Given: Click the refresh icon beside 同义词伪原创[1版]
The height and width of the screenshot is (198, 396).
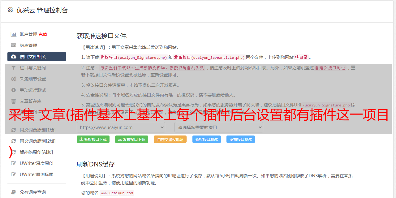Looking at the screenshot, I should point(14,130).
